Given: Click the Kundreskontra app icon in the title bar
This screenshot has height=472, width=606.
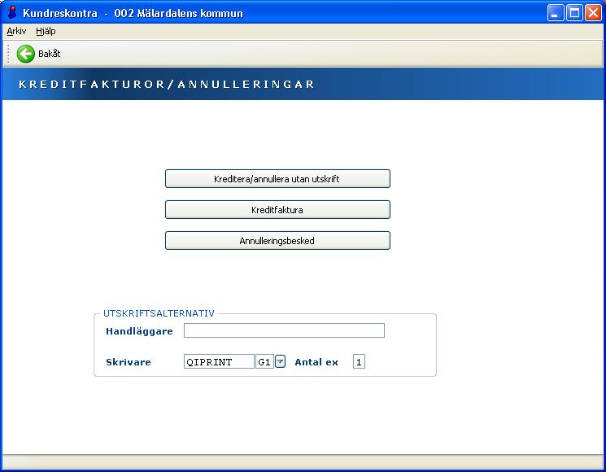Looking at the screenshot, I should (x=12, y=13).
